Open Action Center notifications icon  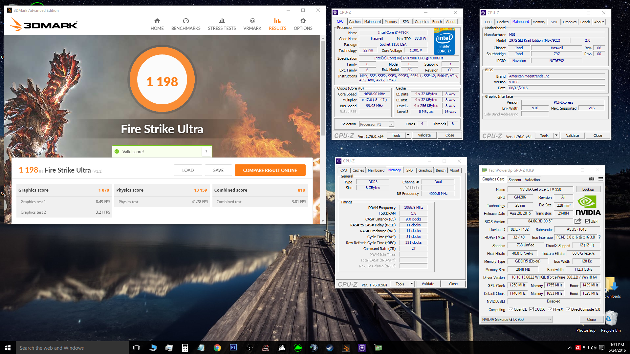tap(602, 348)
